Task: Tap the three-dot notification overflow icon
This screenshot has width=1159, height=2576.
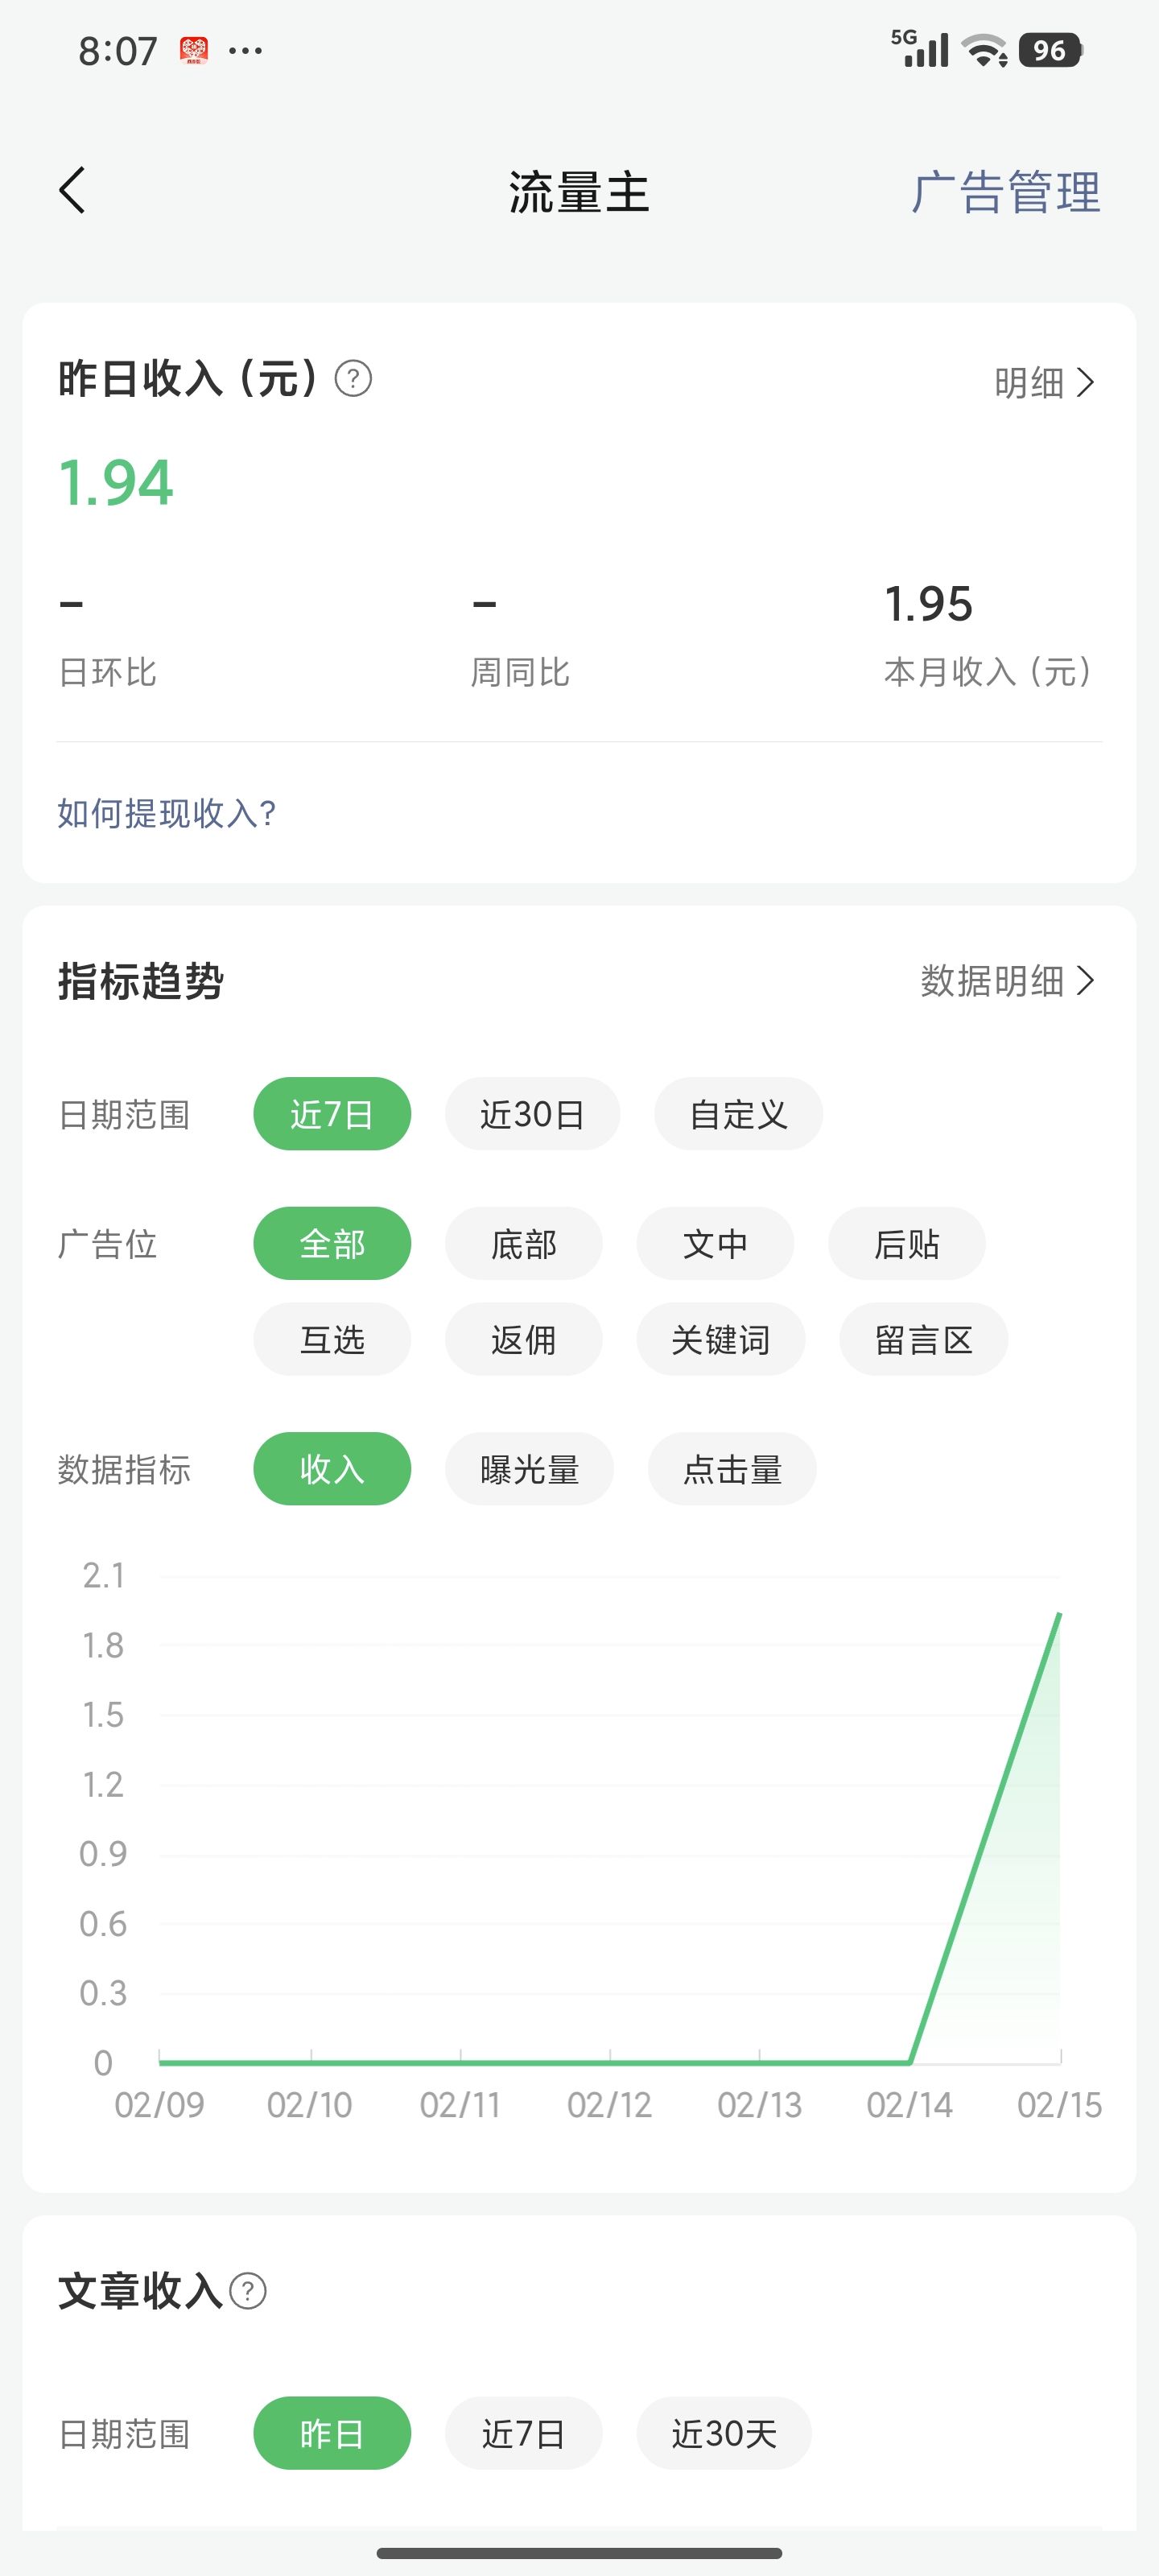Action: click(245, 50)
